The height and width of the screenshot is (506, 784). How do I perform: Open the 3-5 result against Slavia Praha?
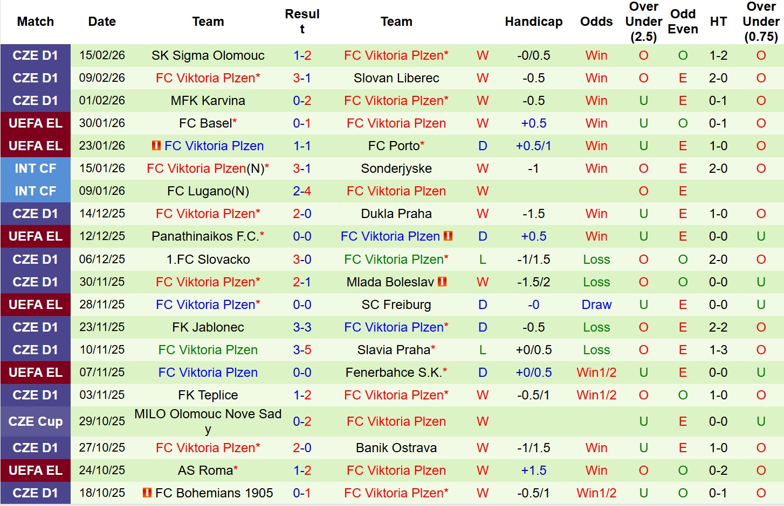[302, 350]
